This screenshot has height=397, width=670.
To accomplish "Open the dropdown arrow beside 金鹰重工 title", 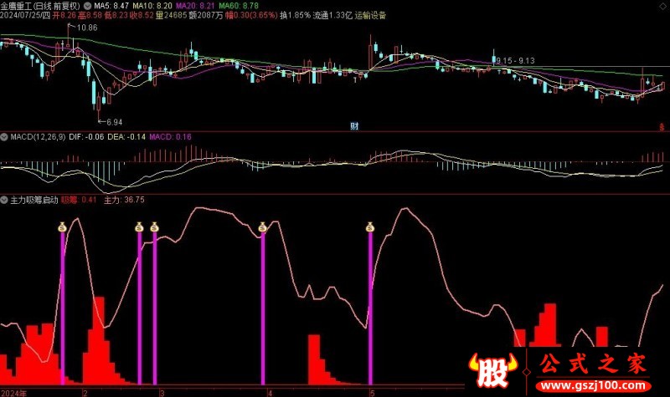I will click(88, 6).
